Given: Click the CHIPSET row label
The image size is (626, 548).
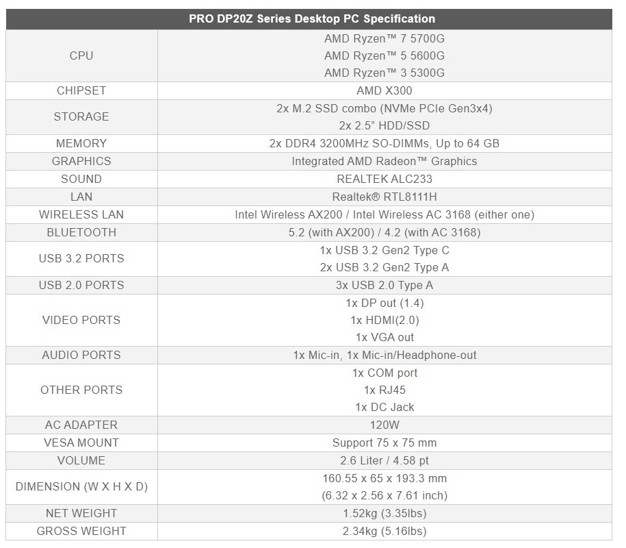Looking at the screenshot, I should 81,90.
